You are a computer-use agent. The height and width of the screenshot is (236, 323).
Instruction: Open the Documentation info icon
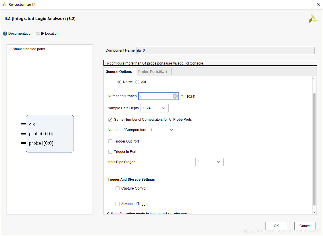5,34
